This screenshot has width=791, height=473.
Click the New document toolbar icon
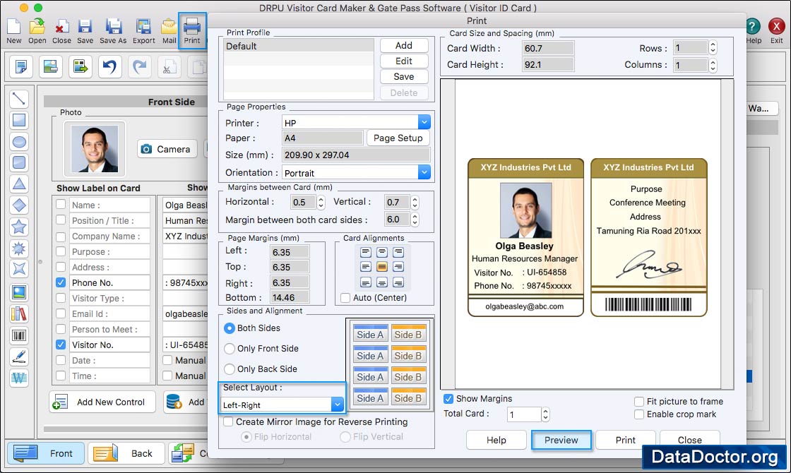pyautogui.click(x=13, y=31)
